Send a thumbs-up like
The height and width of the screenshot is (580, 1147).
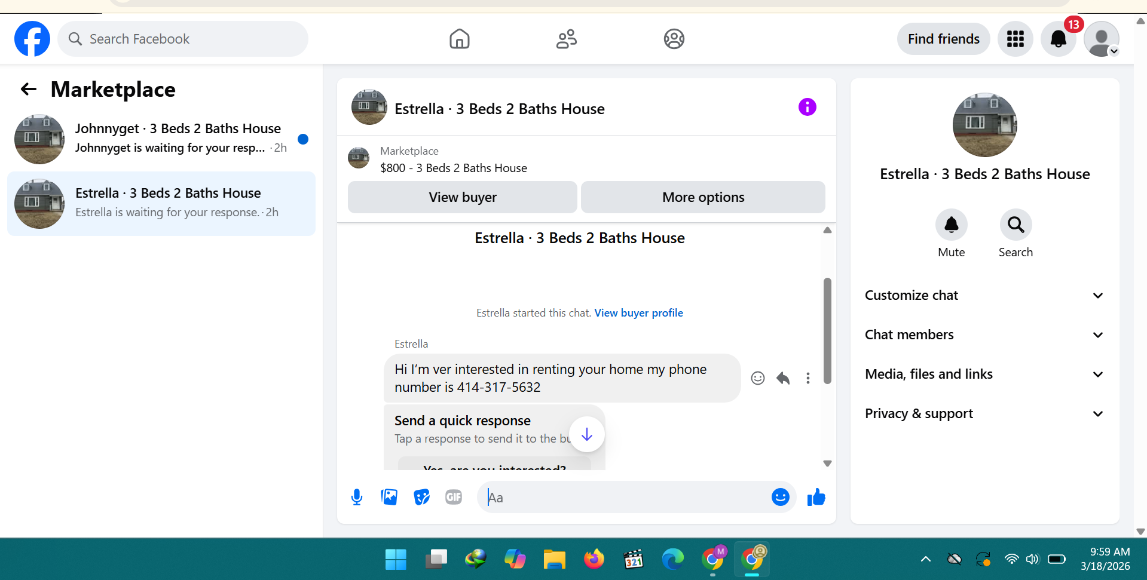tap(816, 497)
